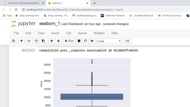This screenshot has height=107, width=190.
Task: Open Sci-Hub | A survey bookmark
Action: point(170,15)
